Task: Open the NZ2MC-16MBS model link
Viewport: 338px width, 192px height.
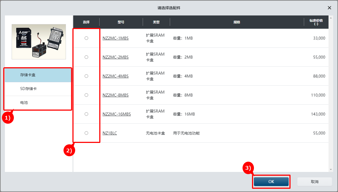Action: pos(117,114)
